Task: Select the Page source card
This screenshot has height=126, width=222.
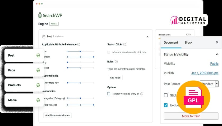Action: pos(24,70)
